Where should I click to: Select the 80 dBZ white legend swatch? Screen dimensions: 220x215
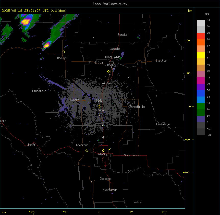[x=201, y=23]
